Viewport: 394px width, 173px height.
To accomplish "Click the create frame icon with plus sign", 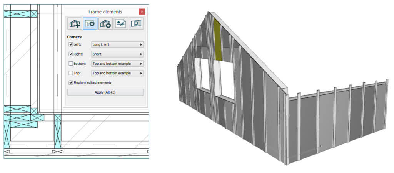I will click(x=74, y=24).
